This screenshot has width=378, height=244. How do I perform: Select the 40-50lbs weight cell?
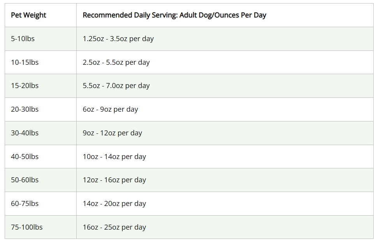pyautogui.click(x=25, y=157)
